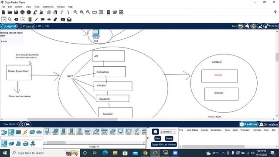Click the Orchestrator box in diagram
Viewport: 279px width, 157px height.
(109, 72)
